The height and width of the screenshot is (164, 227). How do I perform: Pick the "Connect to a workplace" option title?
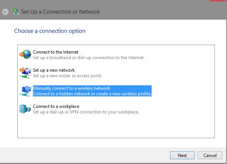tap(56, 106)
